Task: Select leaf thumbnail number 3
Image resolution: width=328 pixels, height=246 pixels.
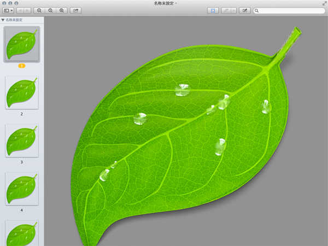Action: pos(22,141)
